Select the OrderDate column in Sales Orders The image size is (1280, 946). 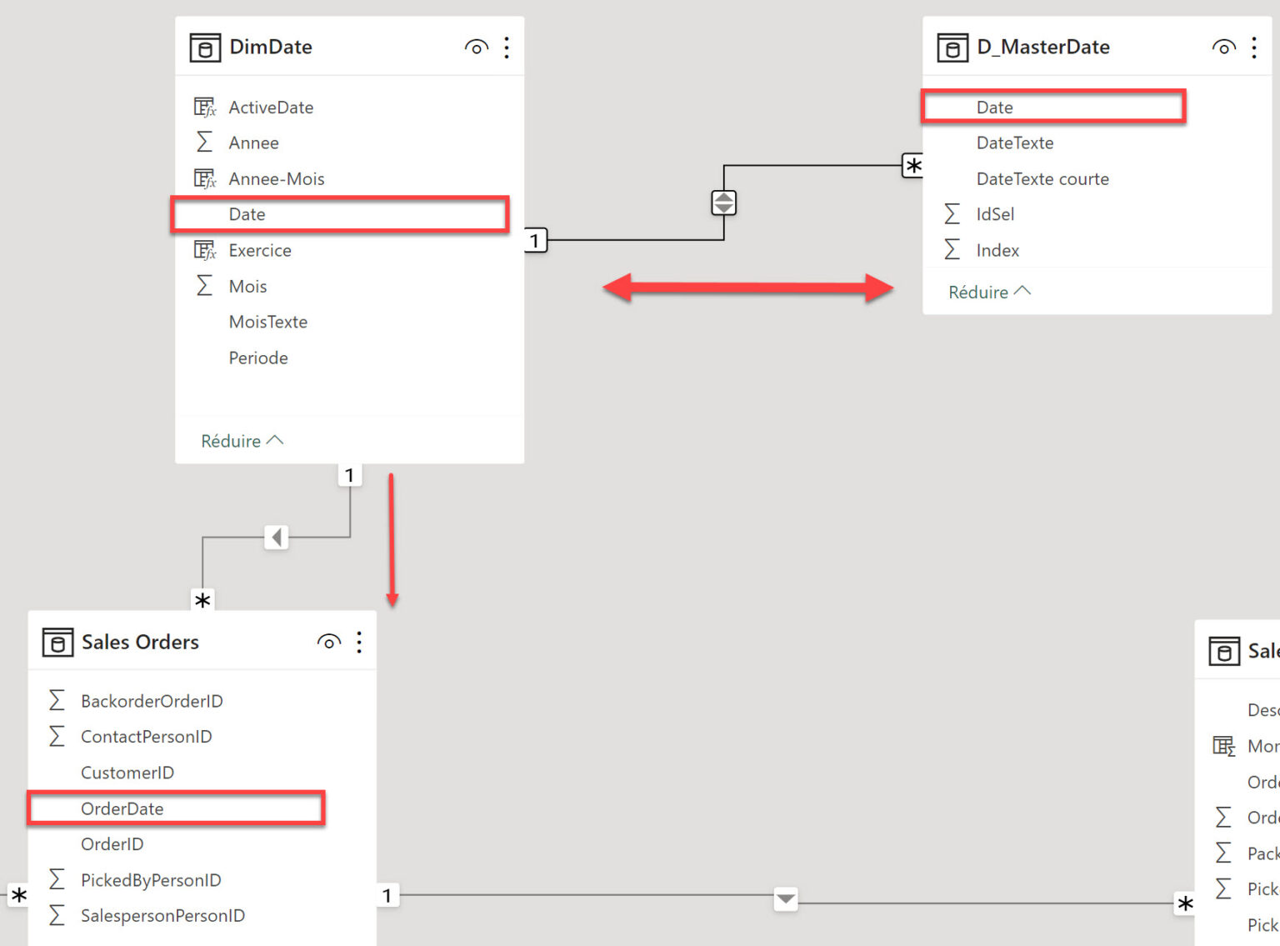point(122,808)
